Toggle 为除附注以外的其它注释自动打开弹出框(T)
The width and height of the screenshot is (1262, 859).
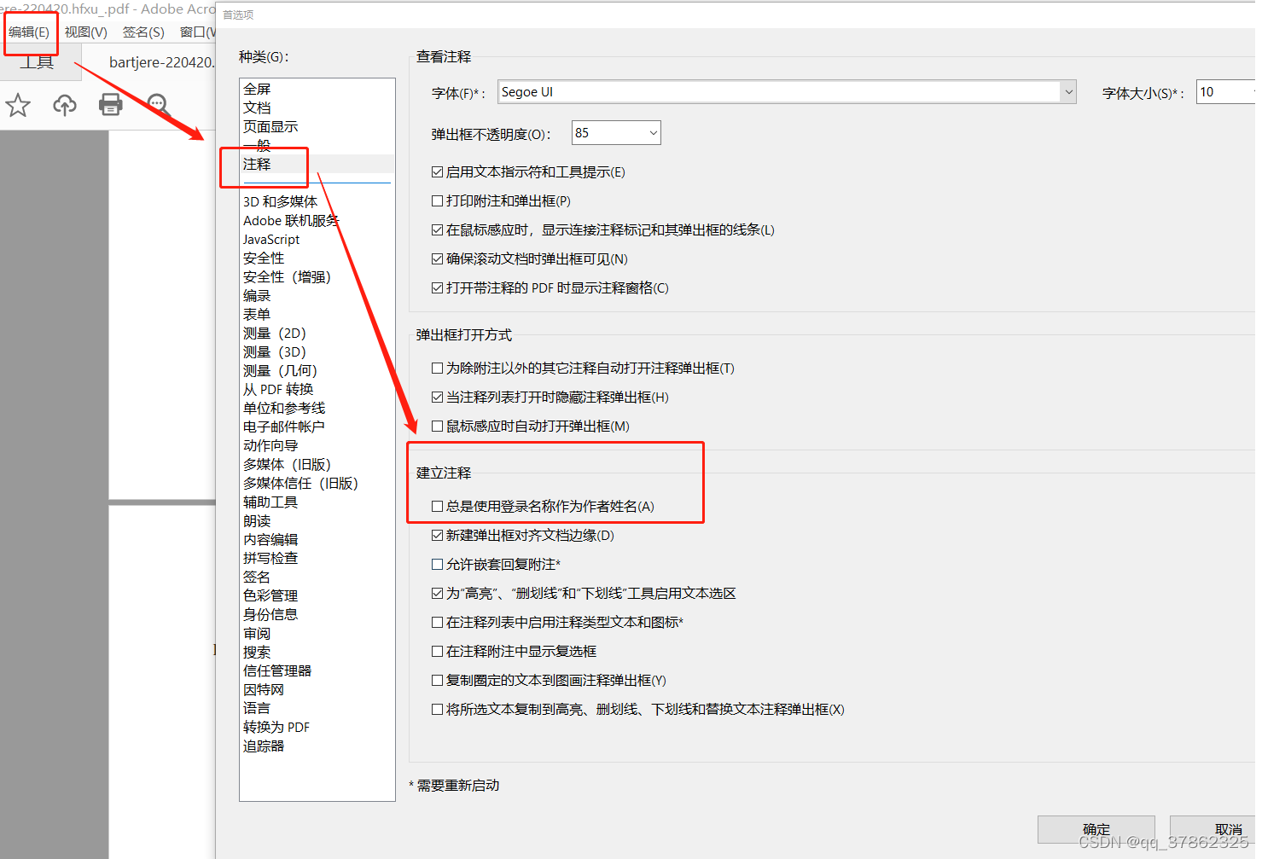tap(437, 369)
